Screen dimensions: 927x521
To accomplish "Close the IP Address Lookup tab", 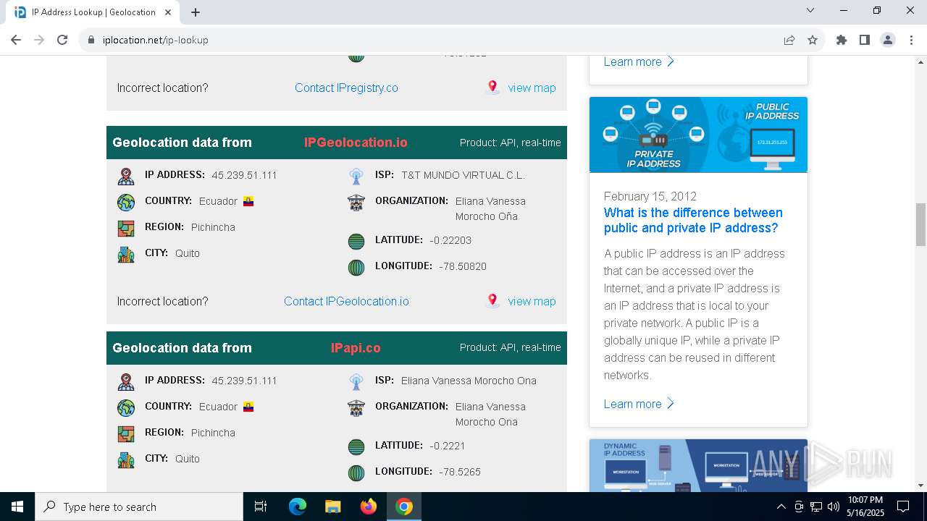I will [169, 12].
